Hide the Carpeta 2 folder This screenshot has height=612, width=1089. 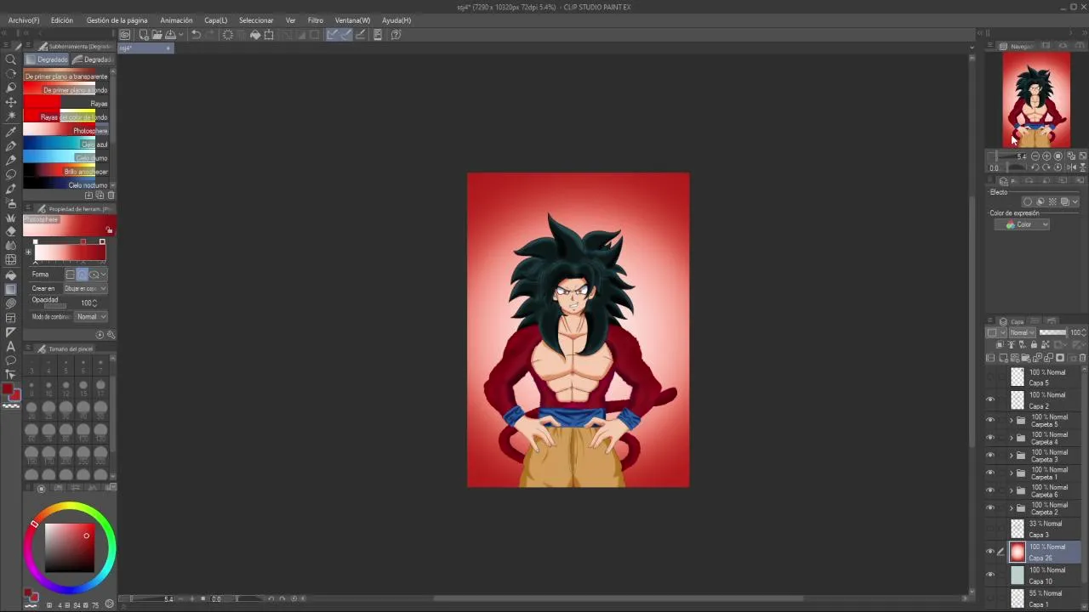(990, 507)
